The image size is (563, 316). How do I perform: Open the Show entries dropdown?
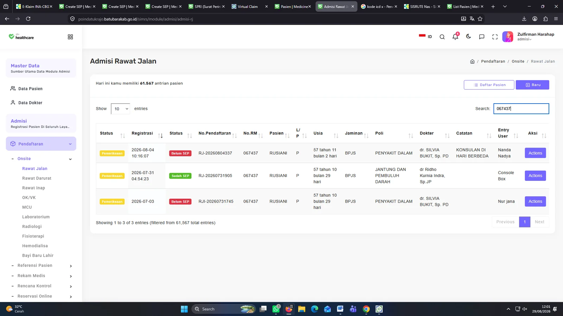pos(120,109)
